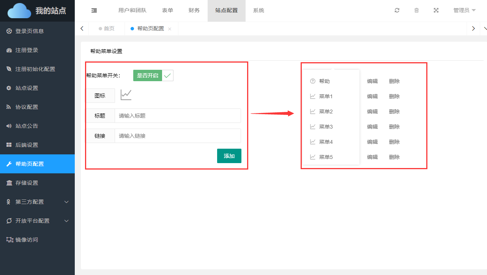487x275 pixels.
Task: Click 编辑 link for 菜单1
Action: tap(372, 96)
